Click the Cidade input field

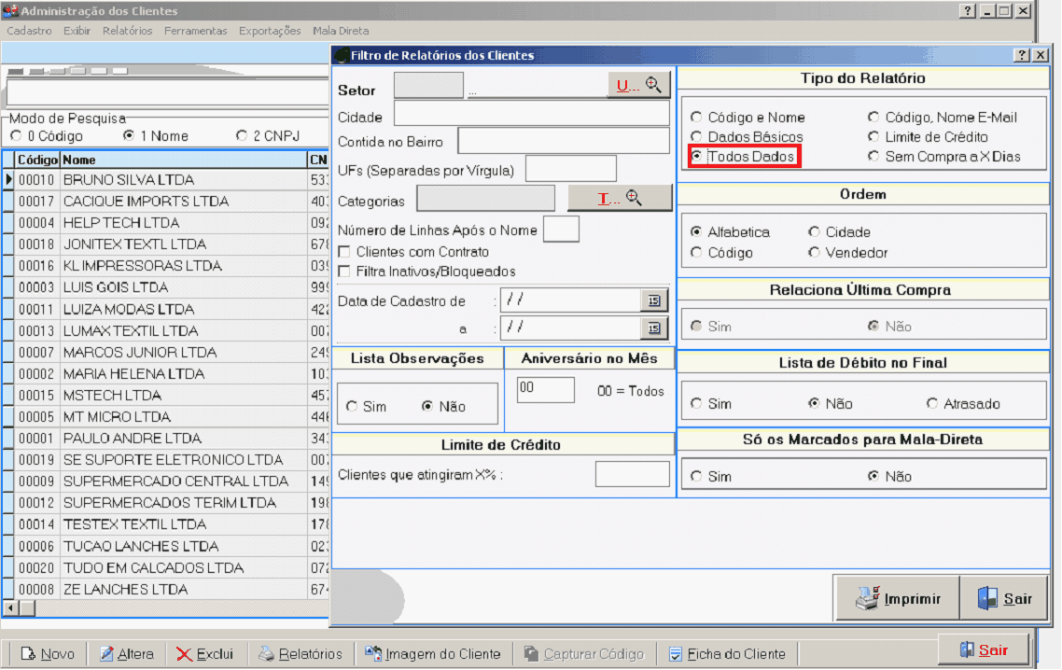pyautogui.click(x=531, y=114)
